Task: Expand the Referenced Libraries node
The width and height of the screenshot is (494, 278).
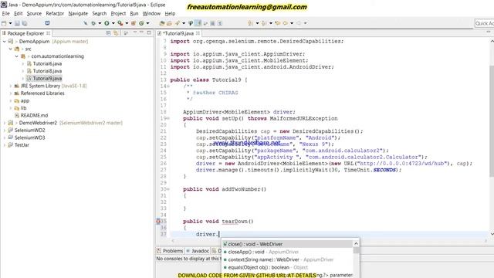Action: 10,93
